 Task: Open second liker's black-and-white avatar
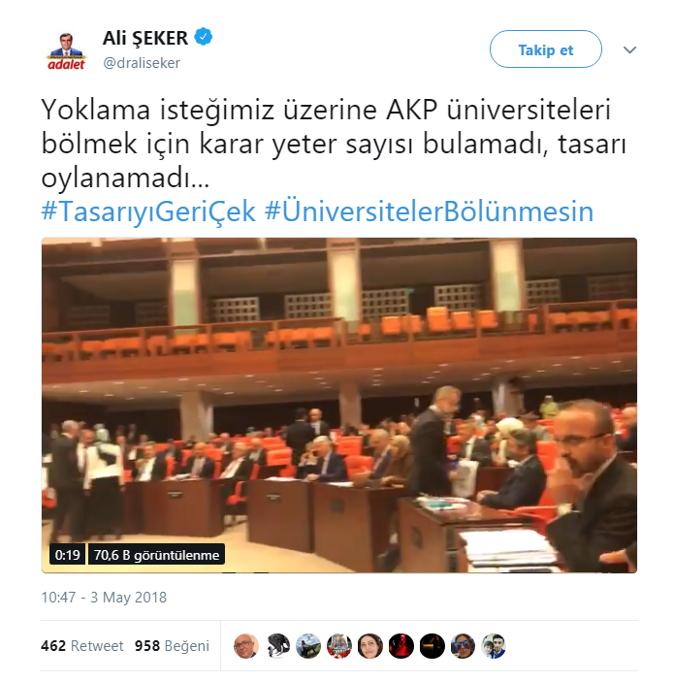(x=277, y=645)
